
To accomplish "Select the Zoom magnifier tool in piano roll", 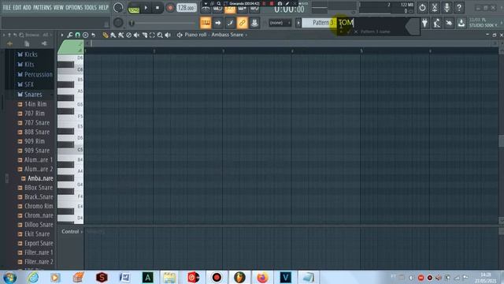I will pyautogui.click(x=160, y=35).
